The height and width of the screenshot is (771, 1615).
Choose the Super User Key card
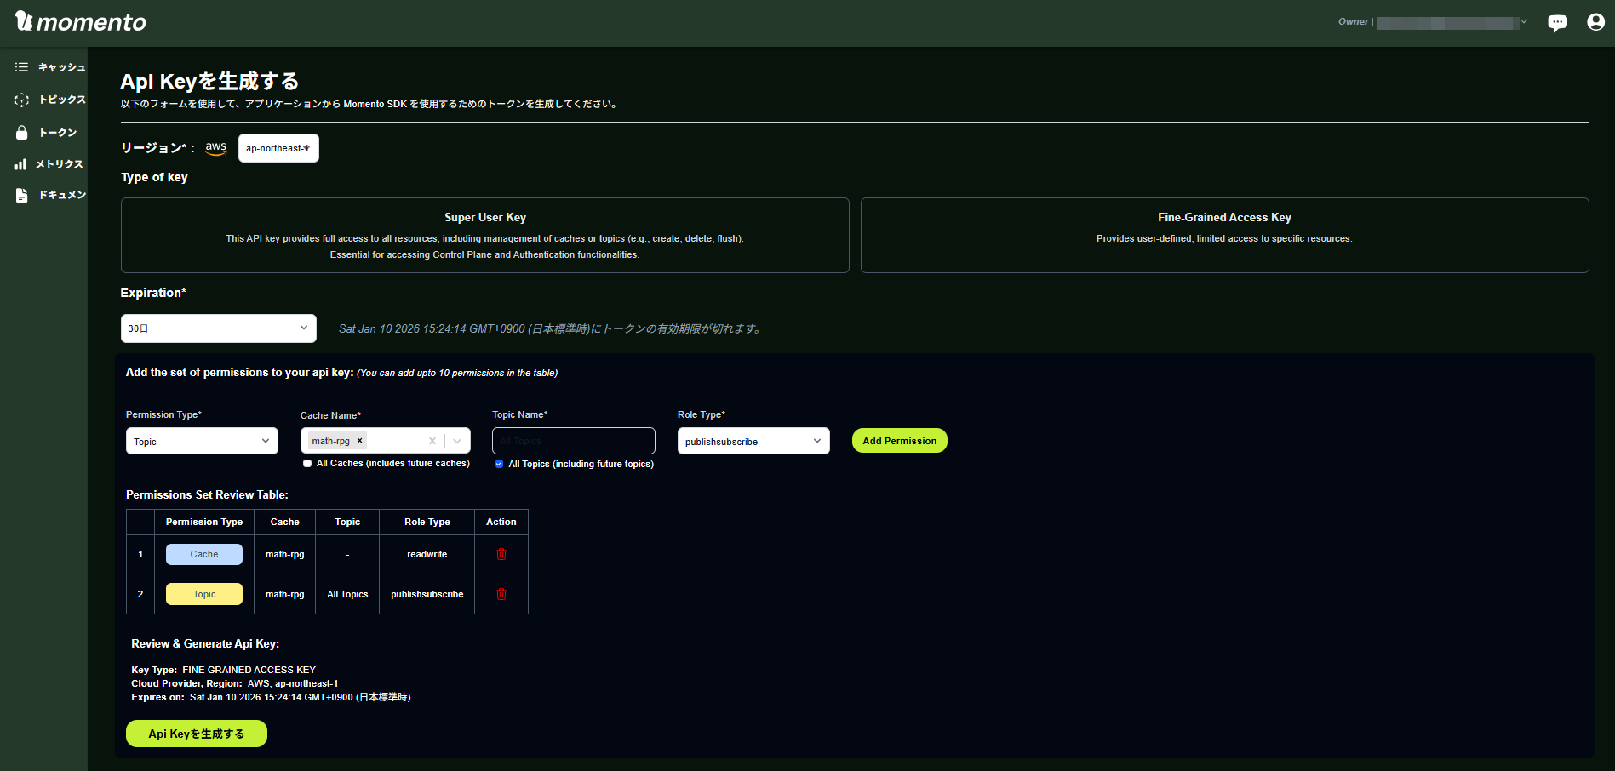[x=484, y=235]
